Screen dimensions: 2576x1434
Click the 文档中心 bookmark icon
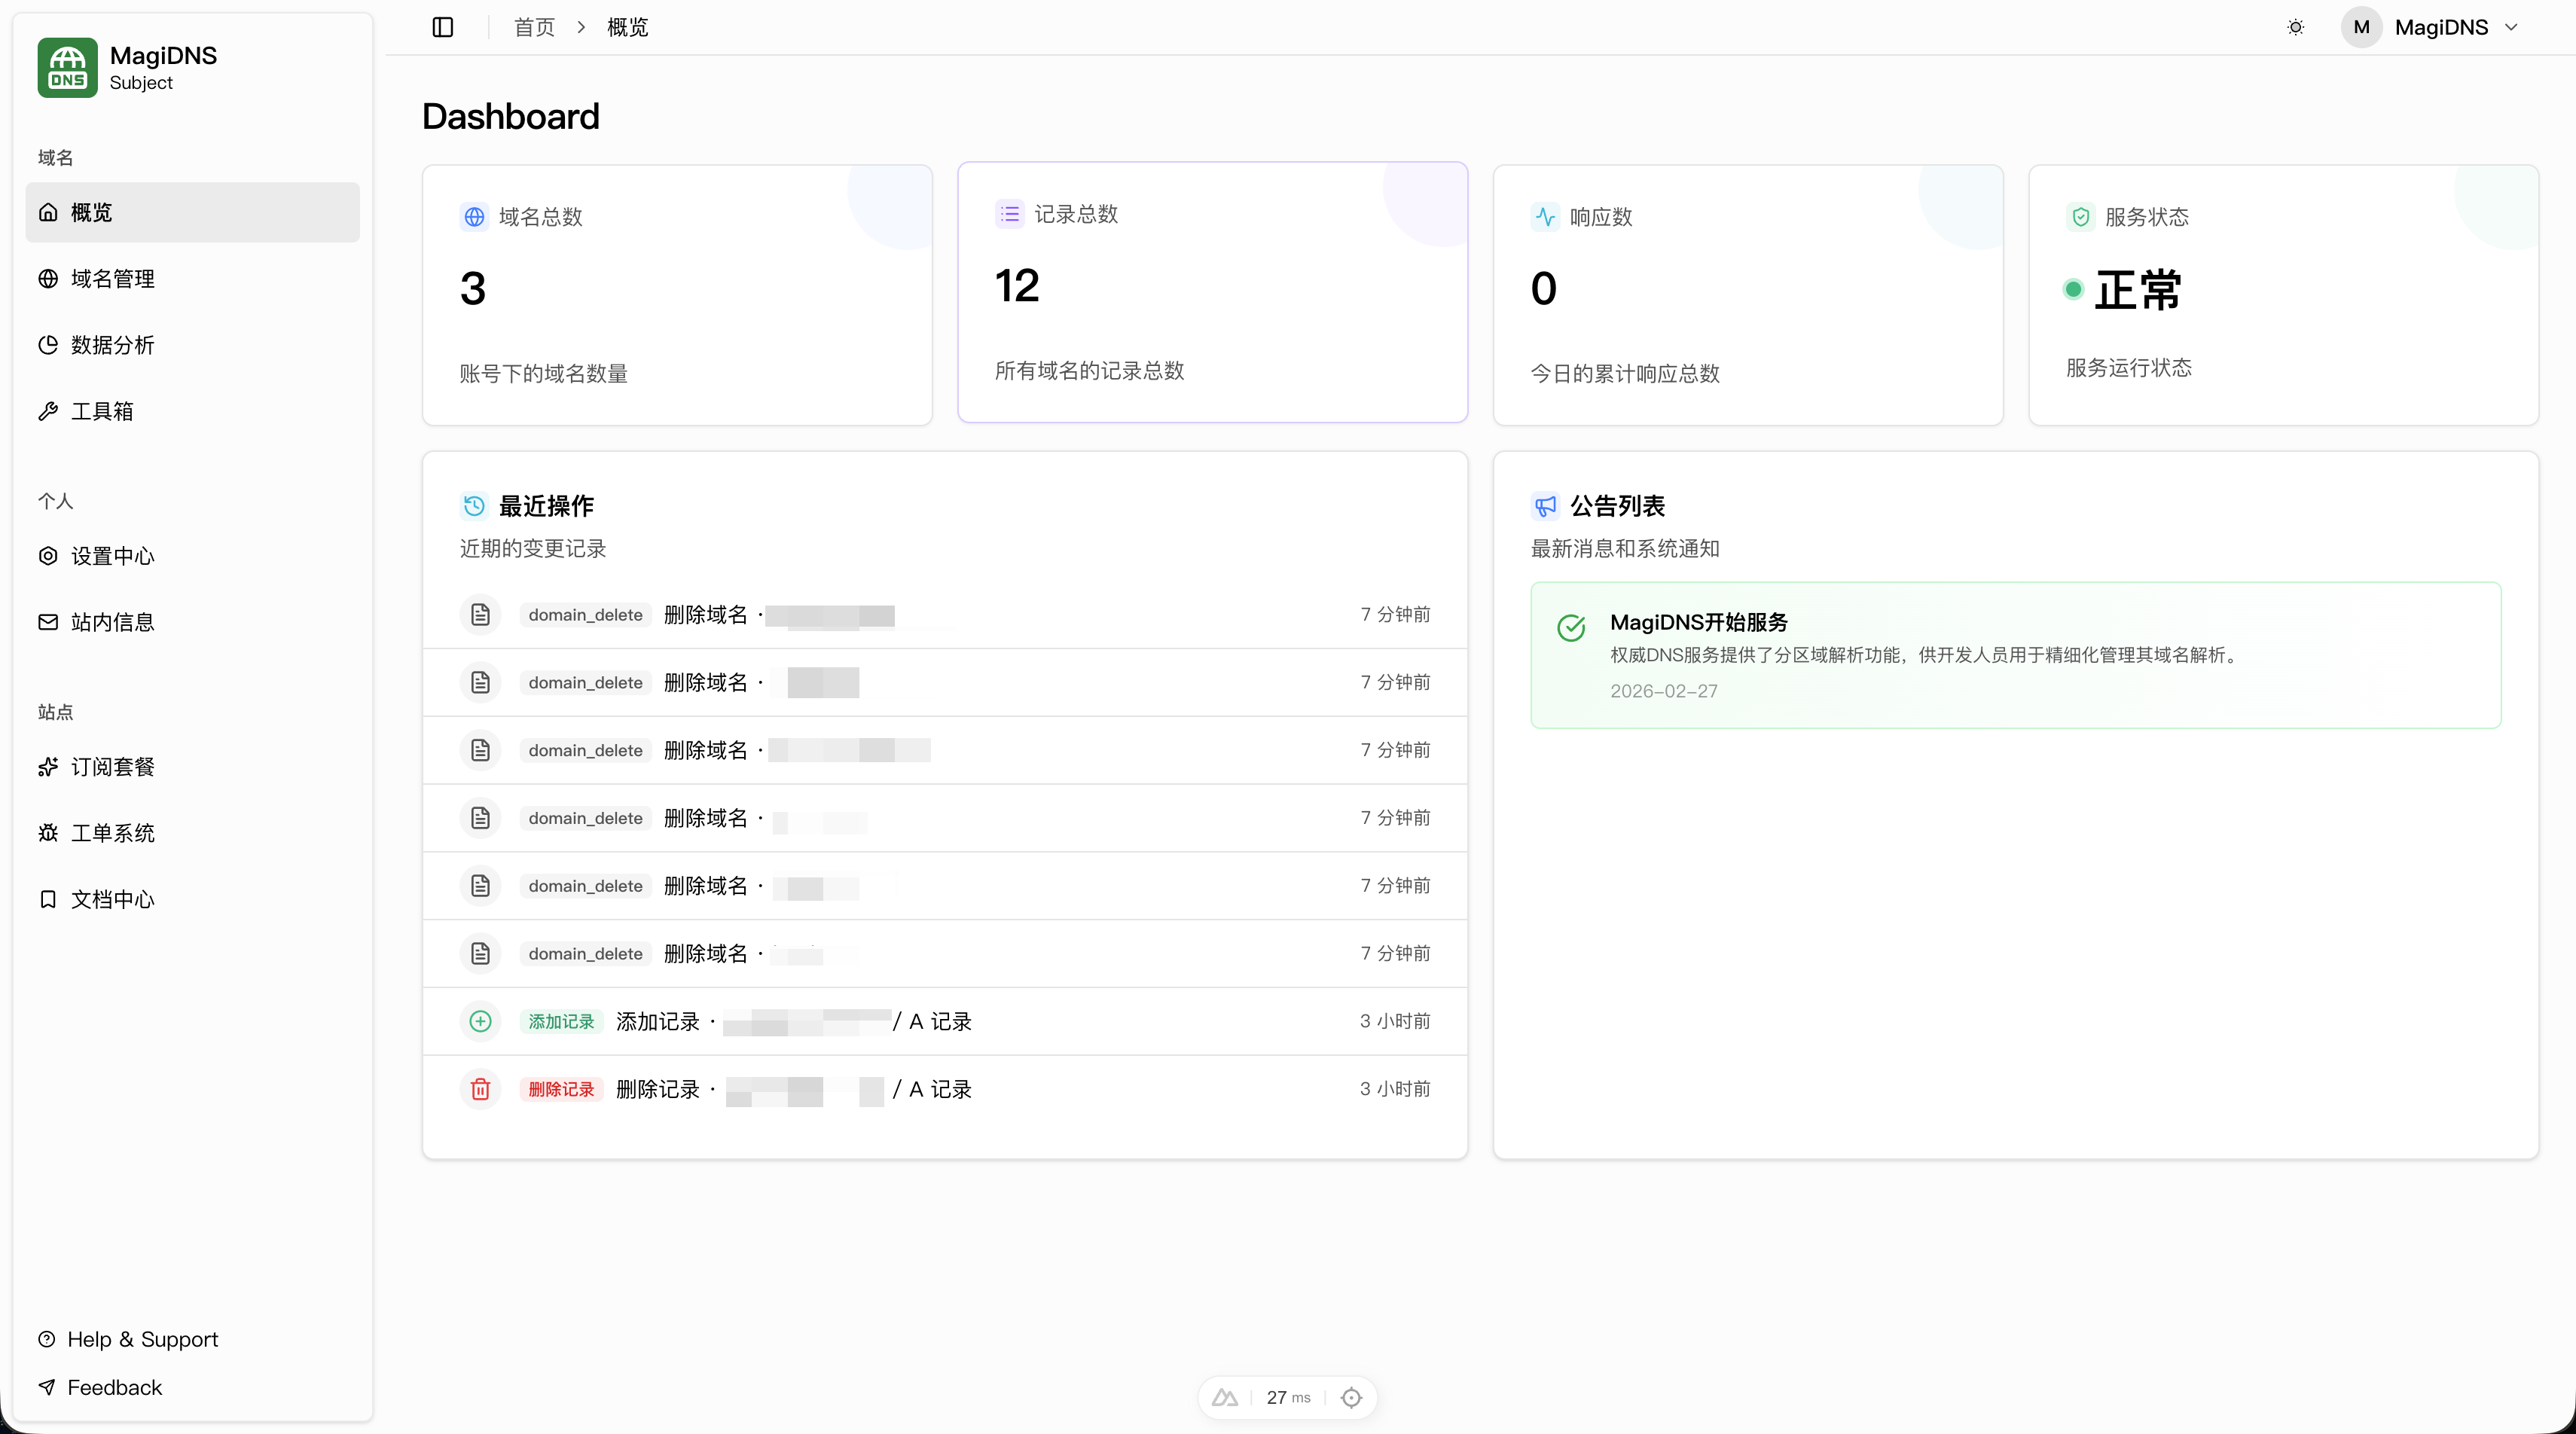48,899
